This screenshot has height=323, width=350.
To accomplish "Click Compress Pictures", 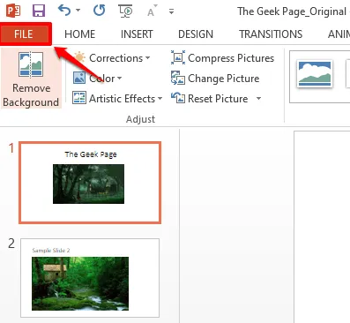I will point(222,58).
